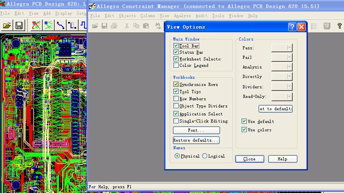
Task: Click the SigXP icon in Constraint Manager toolbar
Action: (327, 26)
